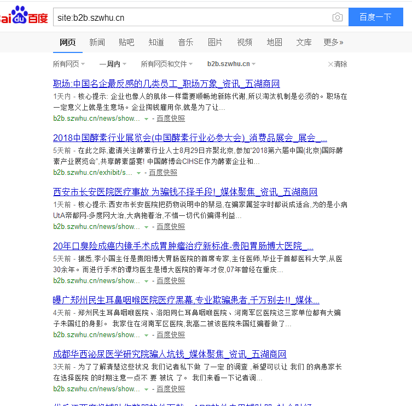Switch to the 新闻 tab
The height and width of the screenshot is (406, 412).
tap(97, 42)
